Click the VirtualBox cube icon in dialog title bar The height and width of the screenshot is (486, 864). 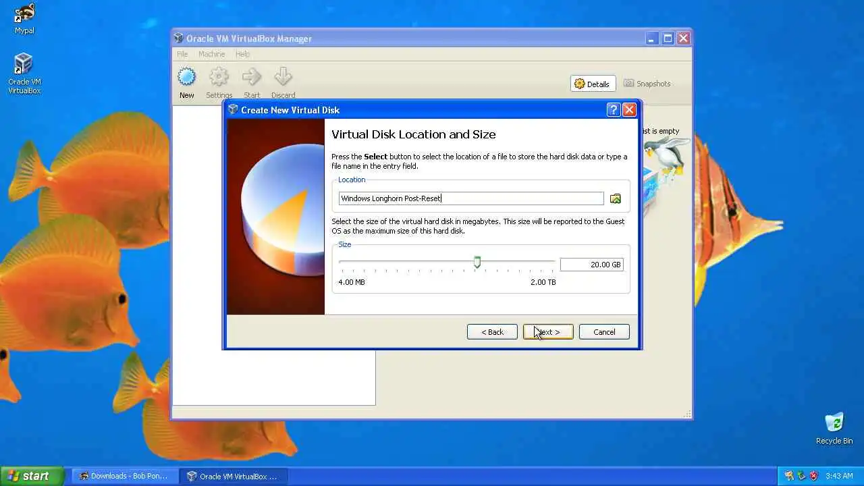pos(233,109)
